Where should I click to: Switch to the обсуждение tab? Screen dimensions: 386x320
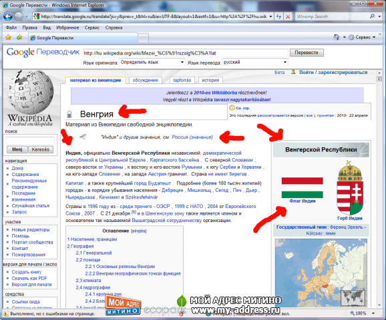point(145,80)
